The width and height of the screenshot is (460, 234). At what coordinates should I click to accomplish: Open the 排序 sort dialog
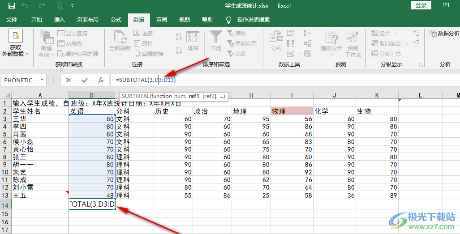(x=193, y=41)
